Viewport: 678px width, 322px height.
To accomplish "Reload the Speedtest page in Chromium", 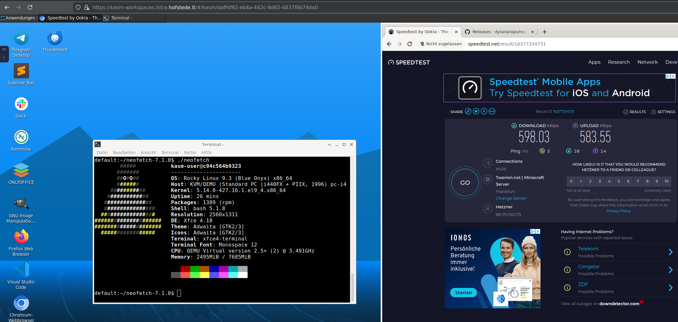I will pyautogui.click(x=410, y=44).
